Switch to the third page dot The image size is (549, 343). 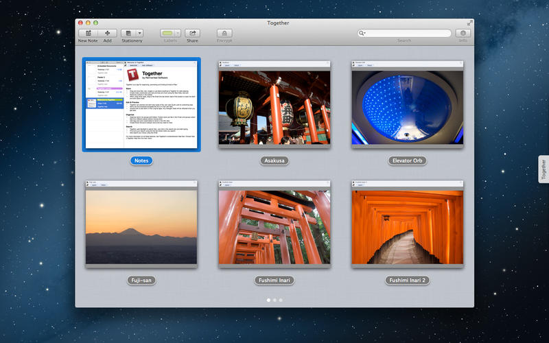tap(281, 300)
